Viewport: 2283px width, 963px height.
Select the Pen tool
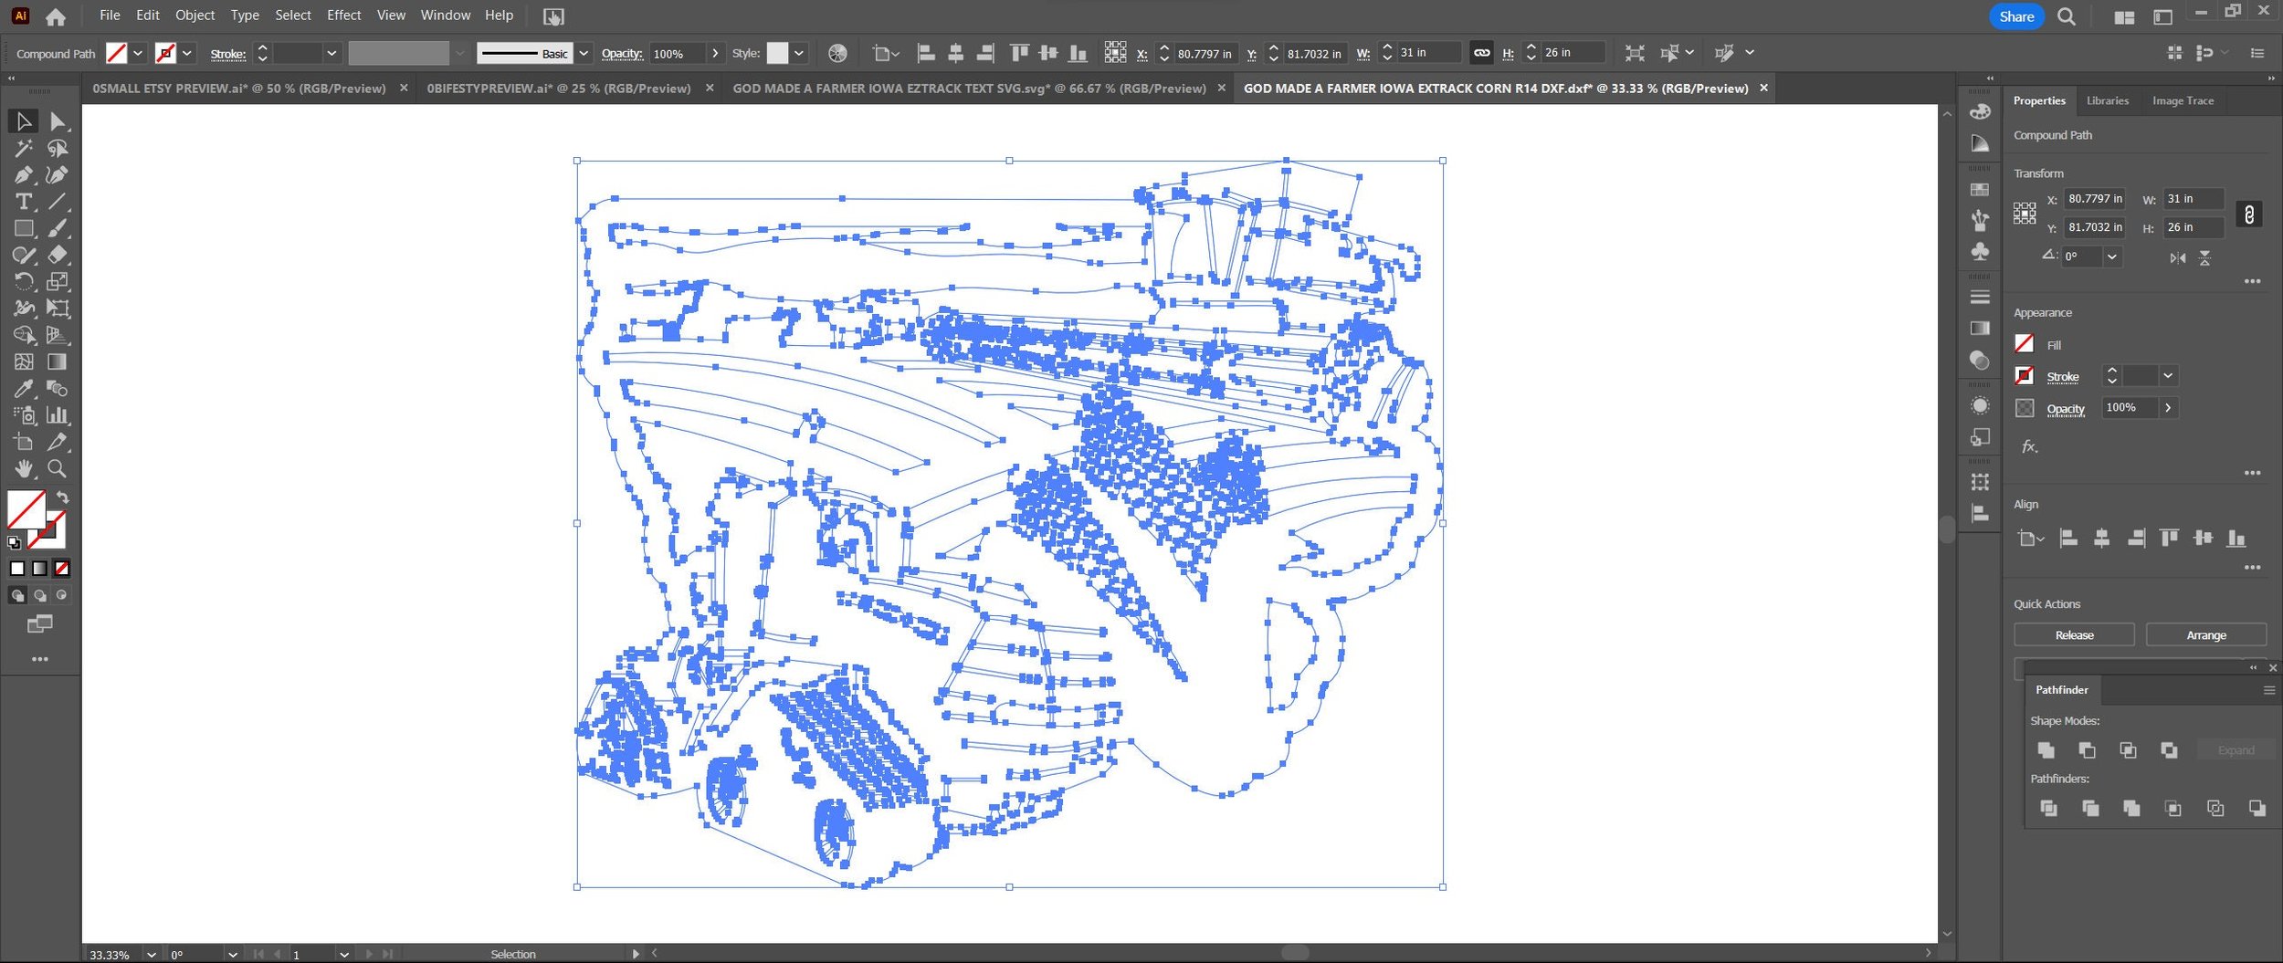[24, 174]
